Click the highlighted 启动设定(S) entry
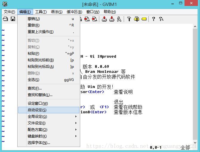This screenshot has width=200, height=152. [49, 110]
